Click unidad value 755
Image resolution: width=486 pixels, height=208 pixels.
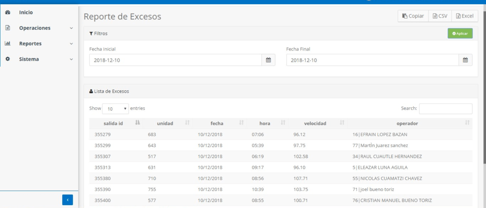coord(152,190)
